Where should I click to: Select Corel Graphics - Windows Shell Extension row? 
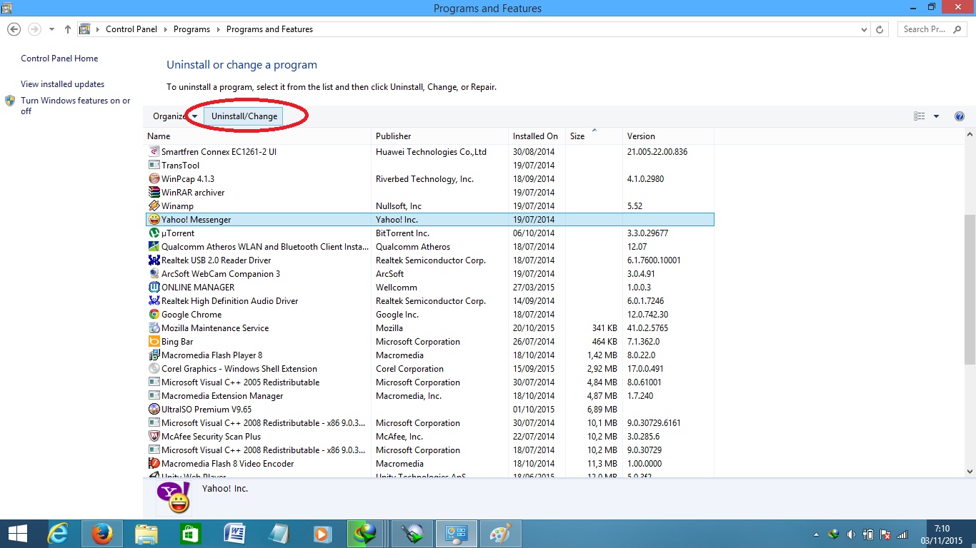point(429,368)
